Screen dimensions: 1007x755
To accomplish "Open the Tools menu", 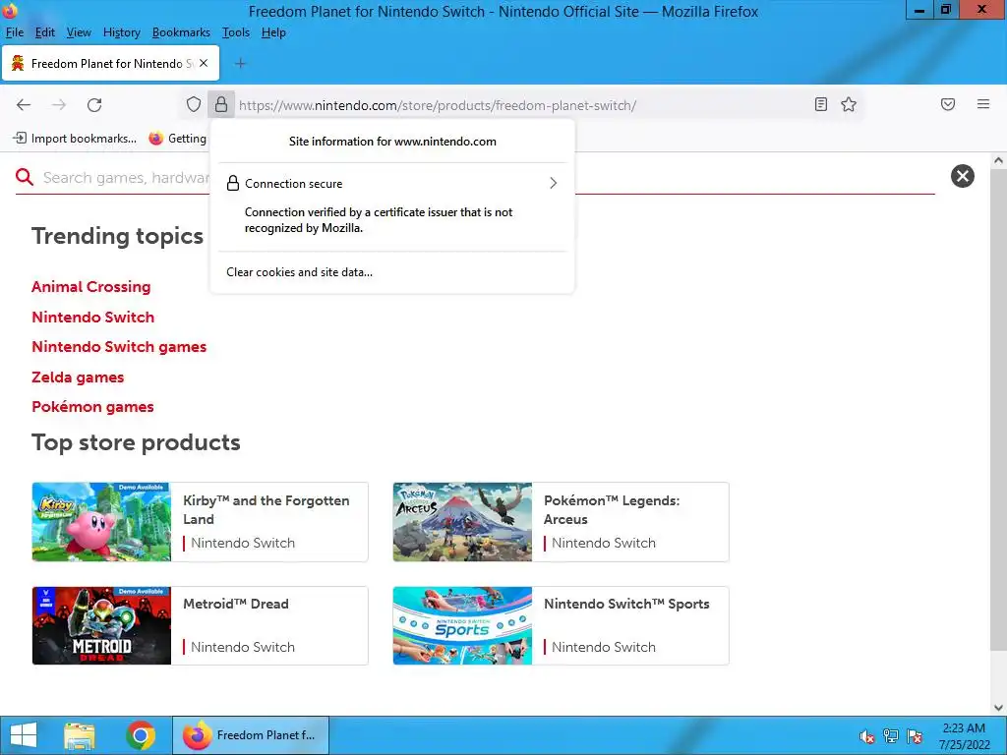I will pos(236,32).
